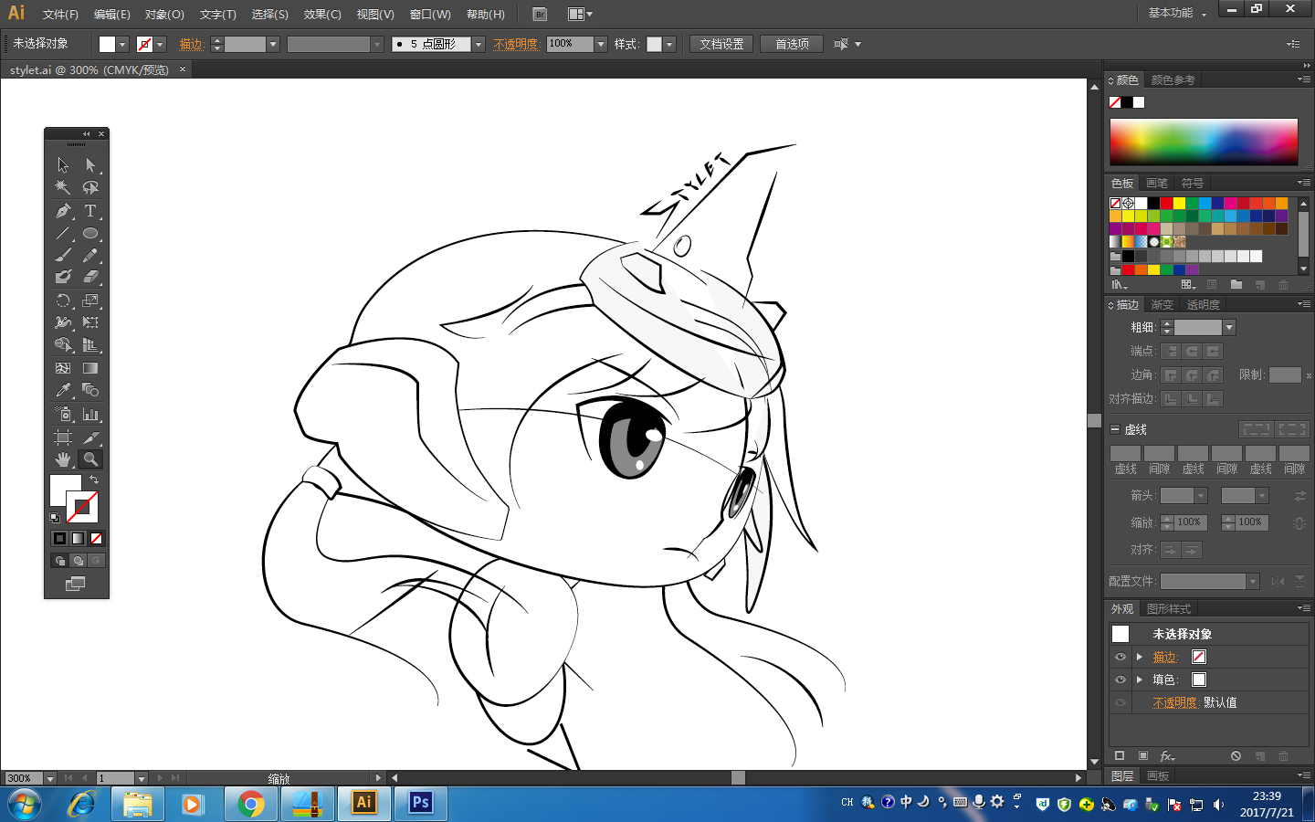Select the Gradient tool
Screen dimensions: 1315x822
pos(90,368)
